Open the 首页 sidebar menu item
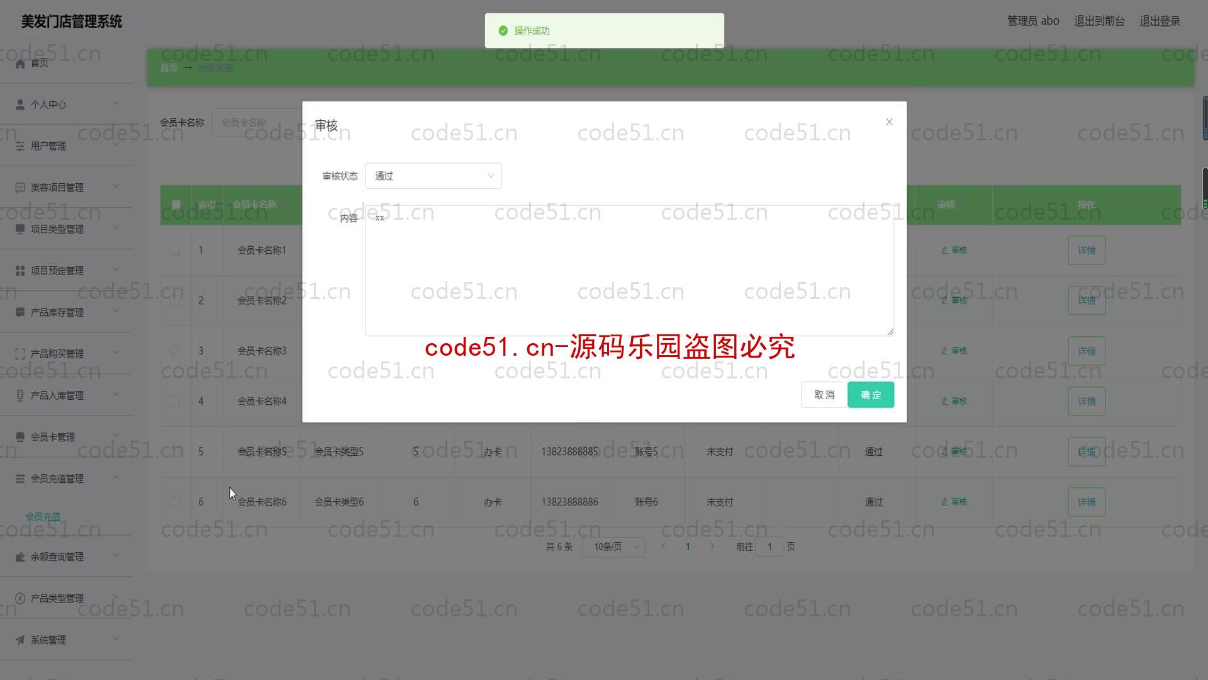The image size is (1208, 680). [66, 63]
